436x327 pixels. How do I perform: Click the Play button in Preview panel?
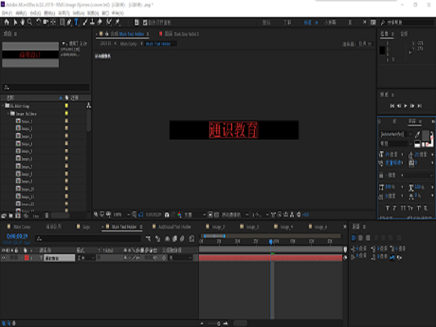point(405,106)
